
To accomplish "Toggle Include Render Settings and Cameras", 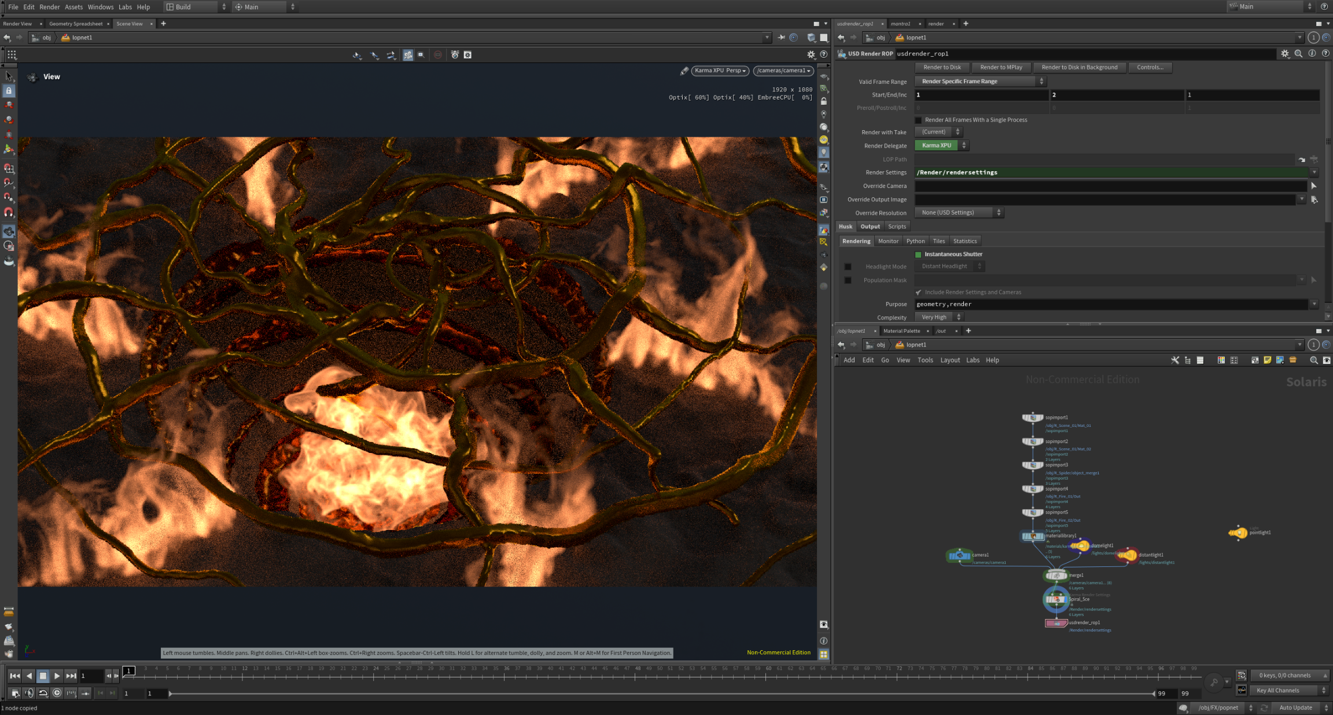I will [x=918, y=293].
